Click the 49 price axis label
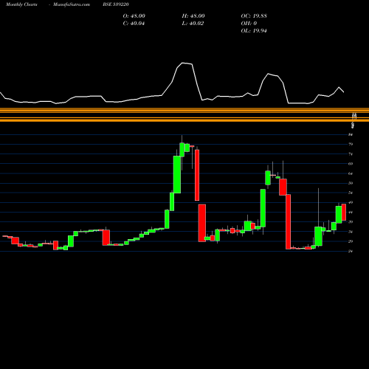 click(x=351, y=203)
